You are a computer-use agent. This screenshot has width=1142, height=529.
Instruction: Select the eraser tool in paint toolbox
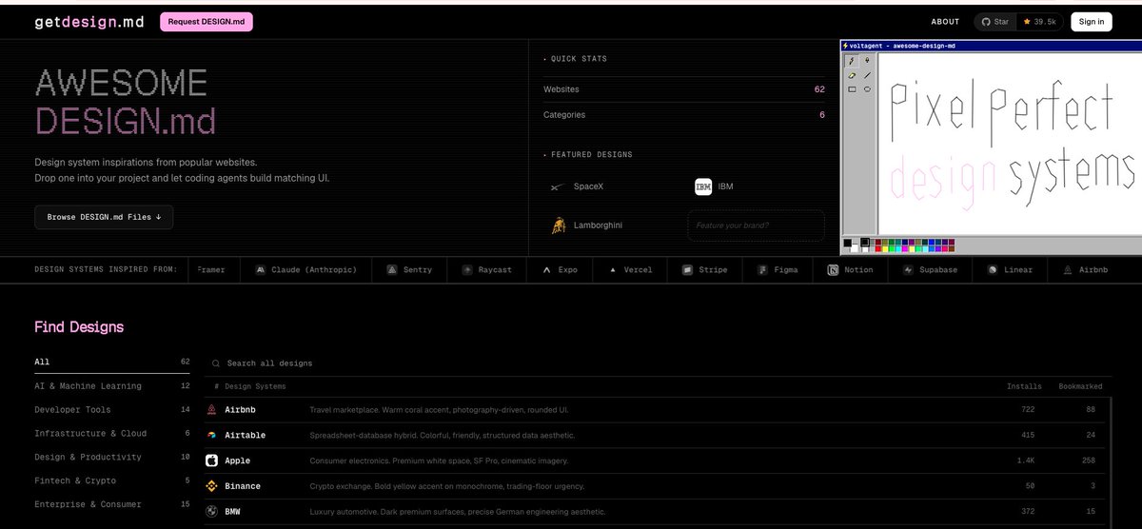click(852, 75)
